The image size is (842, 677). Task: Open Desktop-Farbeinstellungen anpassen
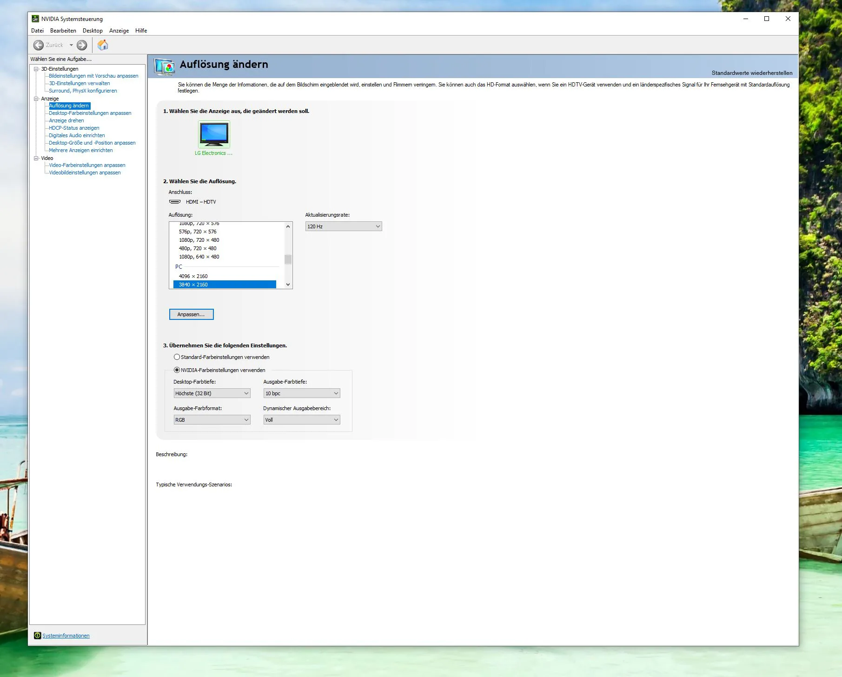click(90, 113)
